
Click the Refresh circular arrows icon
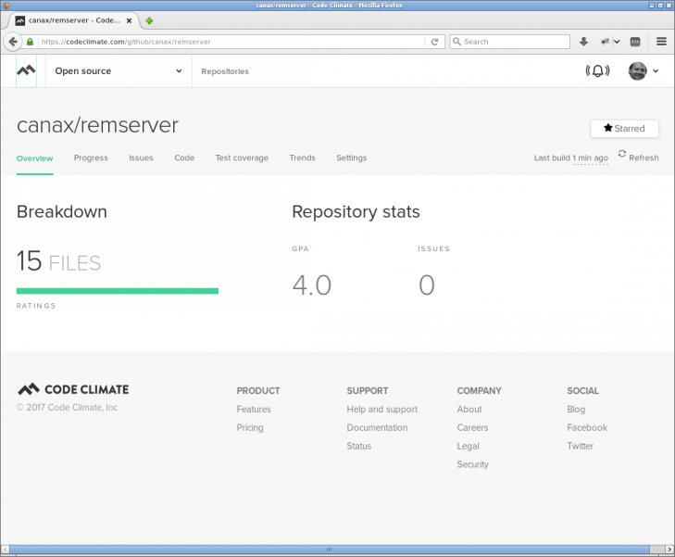click(621, 154)
